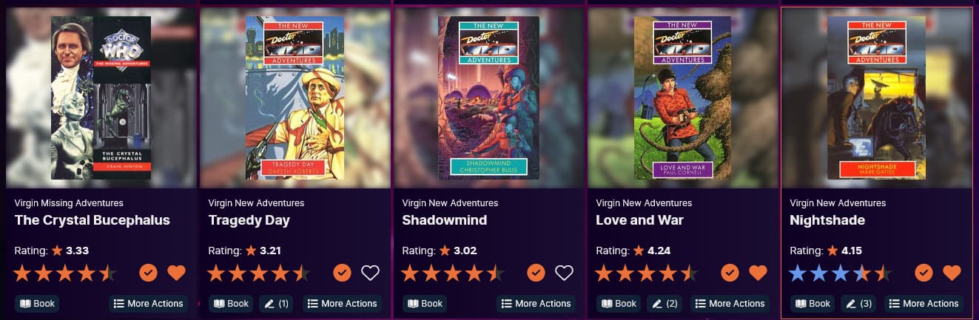Open the Love and War title link
979x320 pixels.
tap(639, 220)
